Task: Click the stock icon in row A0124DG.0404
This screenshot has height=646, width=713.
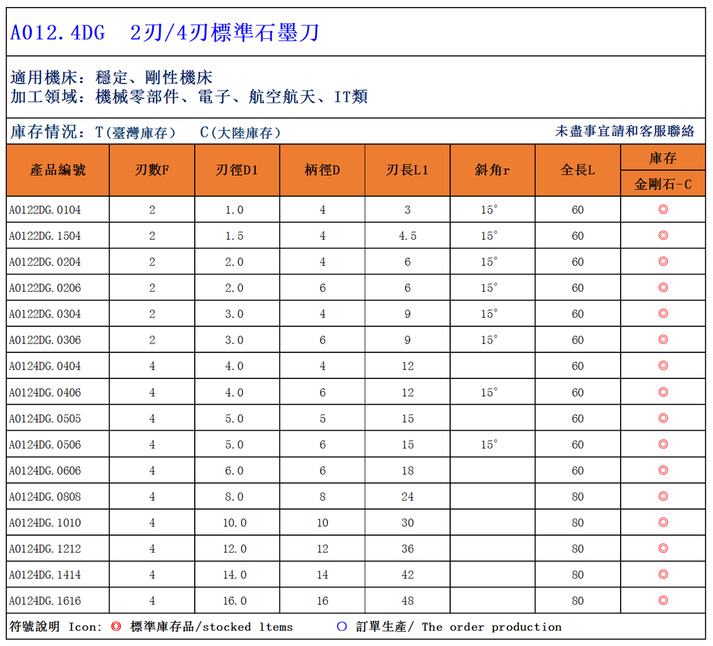Action: pyautogui.click(x=663, y=365)
